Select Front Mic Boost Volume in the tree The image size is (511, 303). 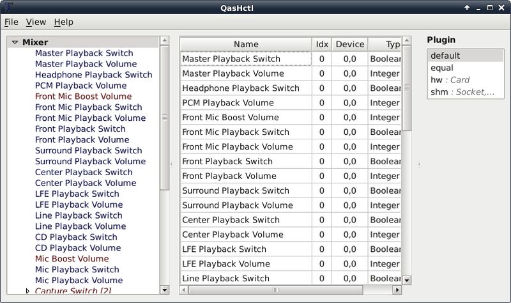pos(84,96)
